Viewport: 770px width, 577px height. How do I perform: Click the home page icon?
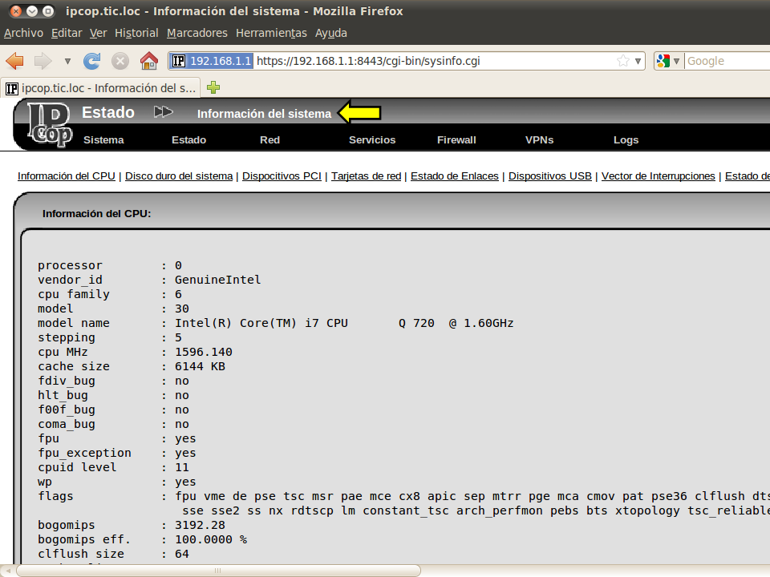[148, 61]
